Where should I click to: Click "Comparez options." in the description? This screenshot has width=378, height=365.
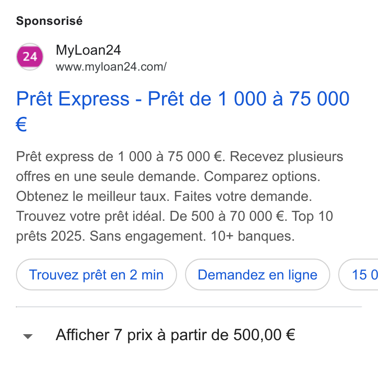tap(262, 177)
